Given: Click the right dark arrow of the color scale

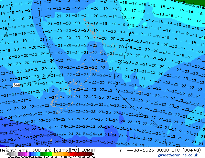Looking at the screenshot, I should [x=93, y=154].
